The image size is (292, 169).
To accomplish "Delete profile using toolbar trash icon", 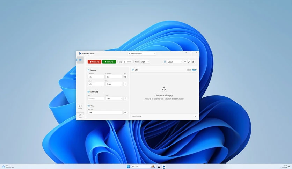I will (193, 62).
